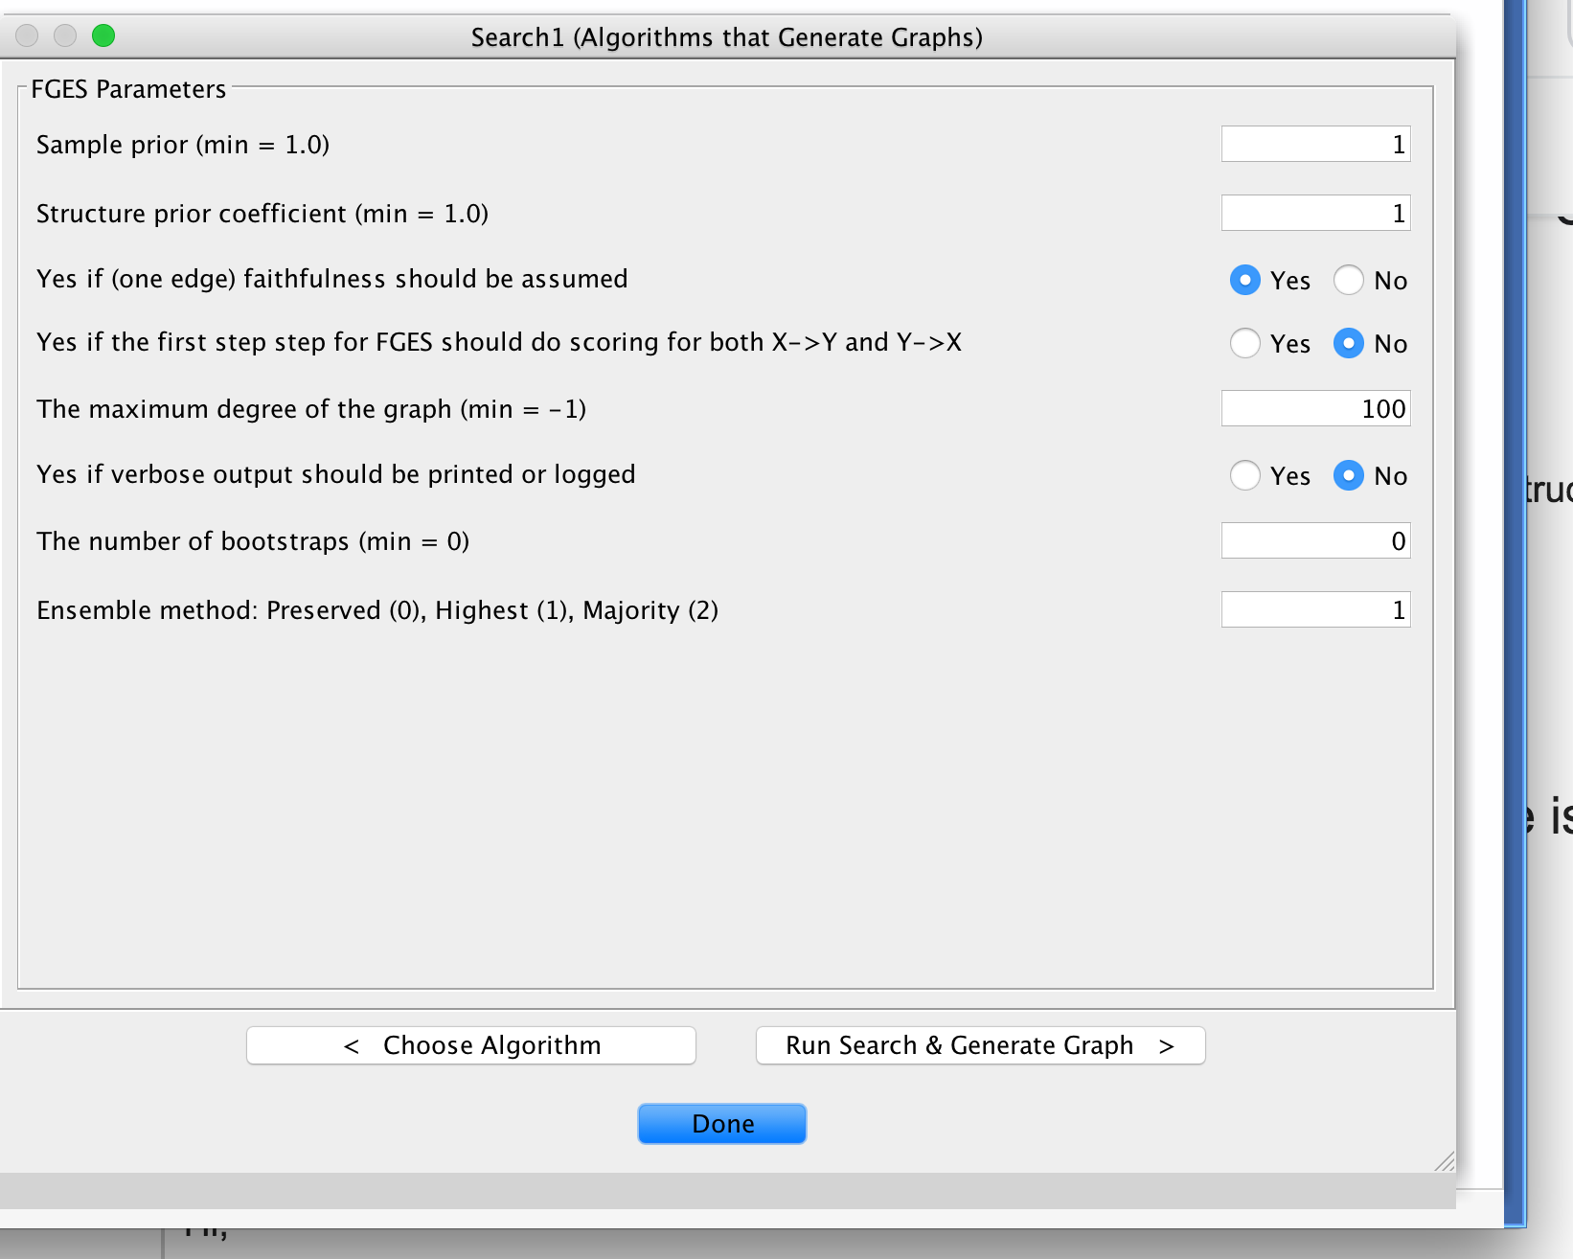Edit the Ensemble method value field
Image resolution: width=1573 pixels, height=1259 pixels.
coord(1314,609)
